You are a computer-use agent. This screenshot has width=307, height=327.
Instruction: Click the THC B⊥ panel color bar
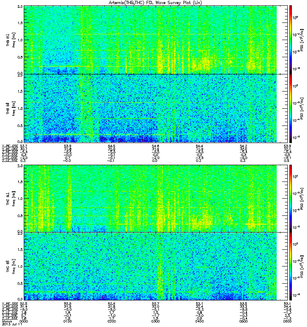click(291, 198)
